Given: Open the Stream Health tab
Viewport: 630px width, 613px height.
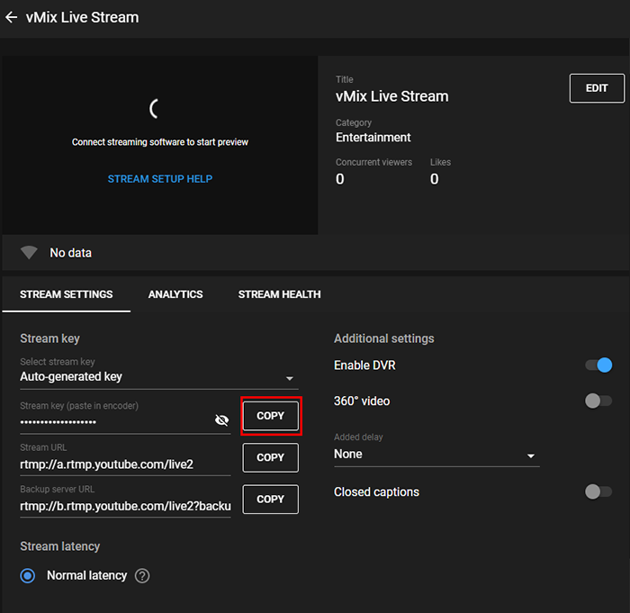Looking at the screenshot, I should pyautogui.click(x=279, y=294).
